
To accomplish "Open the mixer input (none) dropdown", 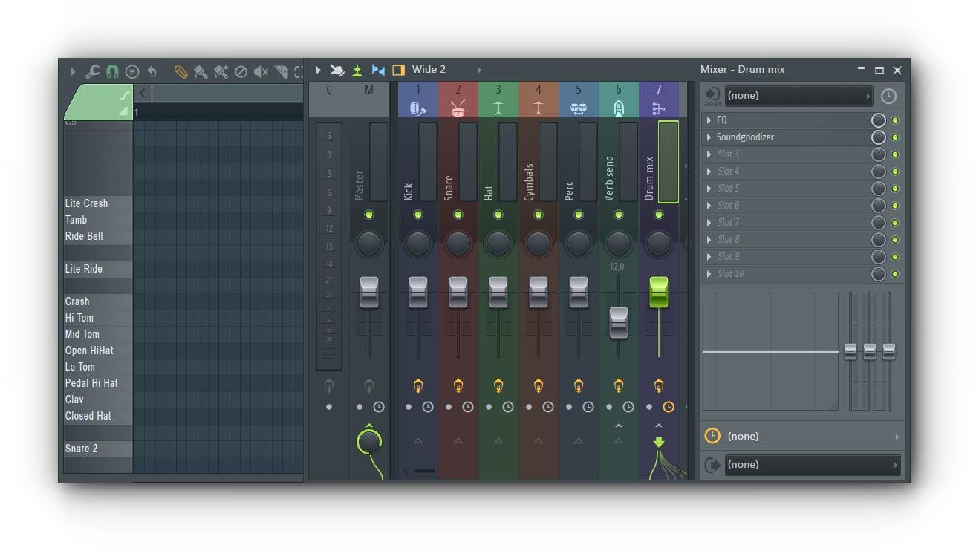I will pyautogui.click(x=799, y=96).
